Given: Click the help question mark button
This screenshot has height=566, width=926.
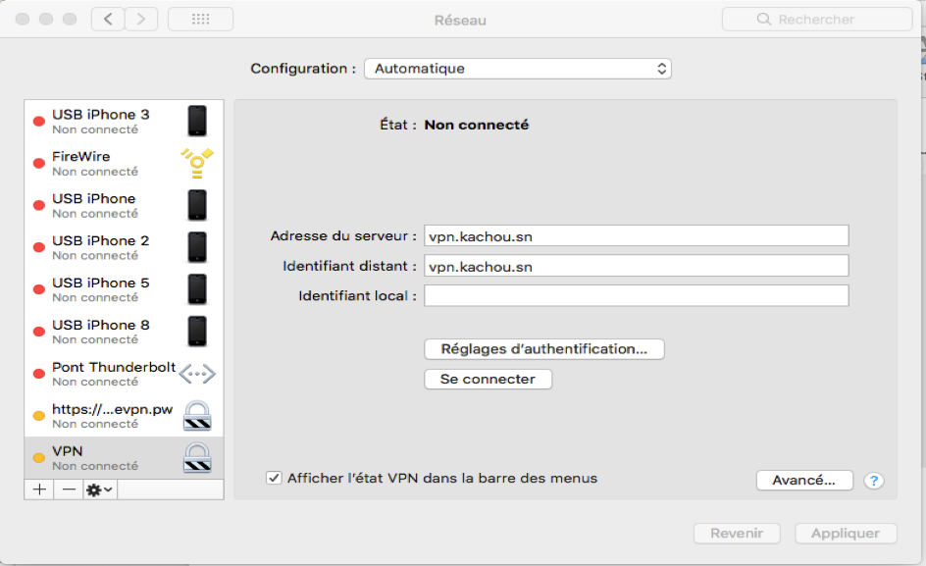Looking at the screenshot, I should [x=873, y=481].
